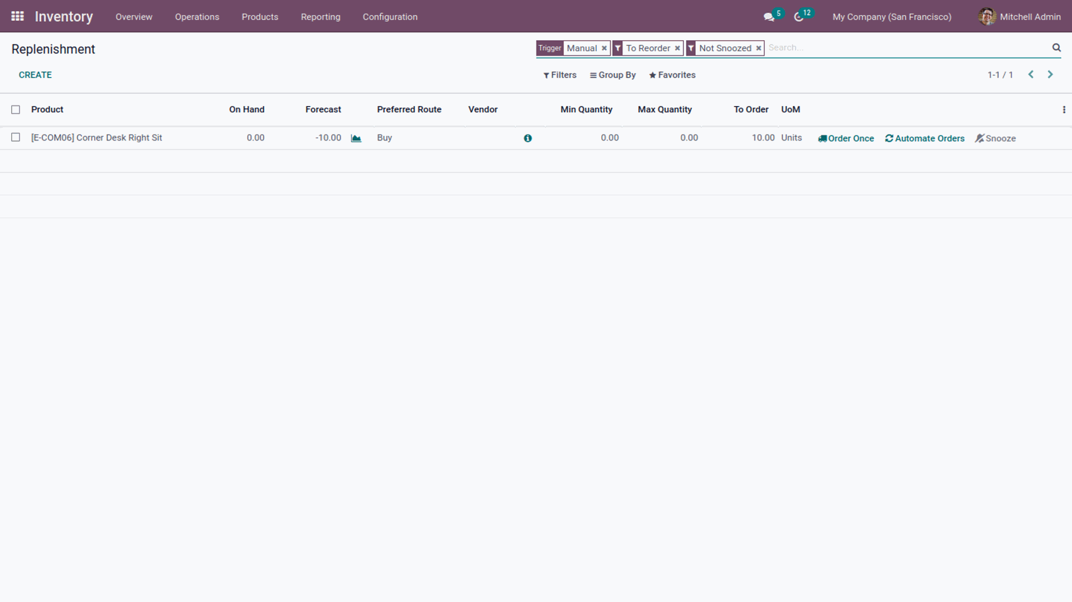This screenshot has width=1072, height=602.
Task: Remove the Manual trigger filter
Action: (x=604, y=48)
